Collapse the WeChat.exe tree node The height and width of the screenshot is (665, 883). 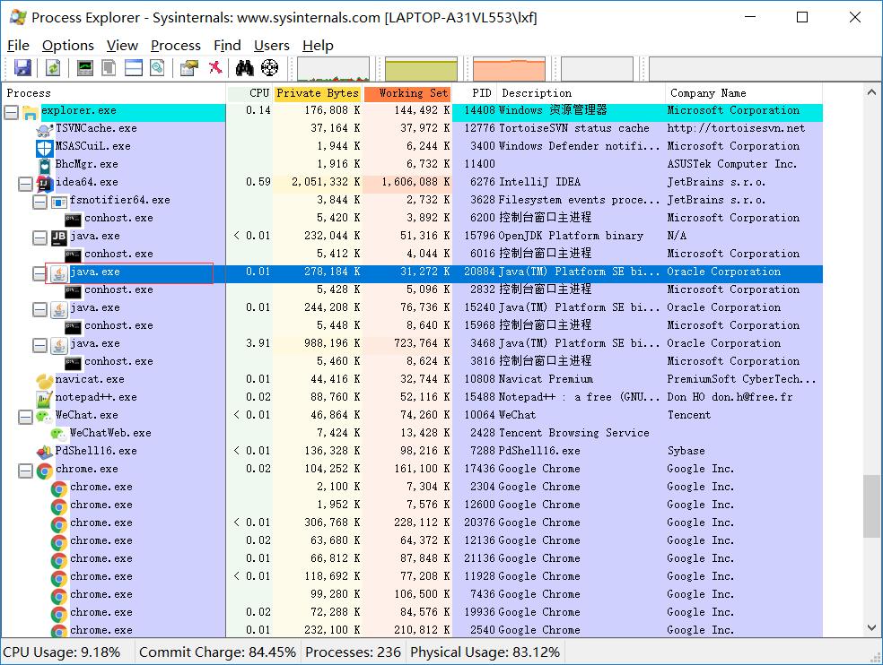[x=25, y=417]
